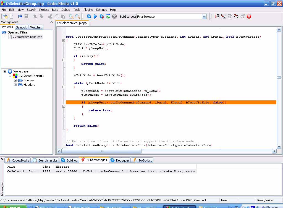Switch to the Symbols tab
283x208 pixels.
21,27
